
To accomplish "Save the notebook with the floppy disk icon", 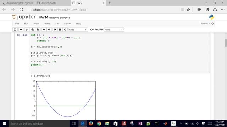I will click(15, 30).
